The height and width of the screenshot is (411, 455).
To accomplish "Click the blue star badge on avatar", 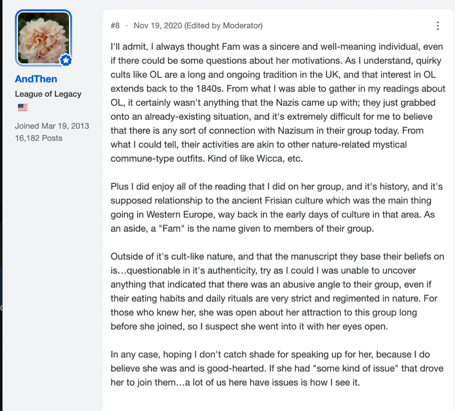I will pyautogui.click(x=66, y=60).
